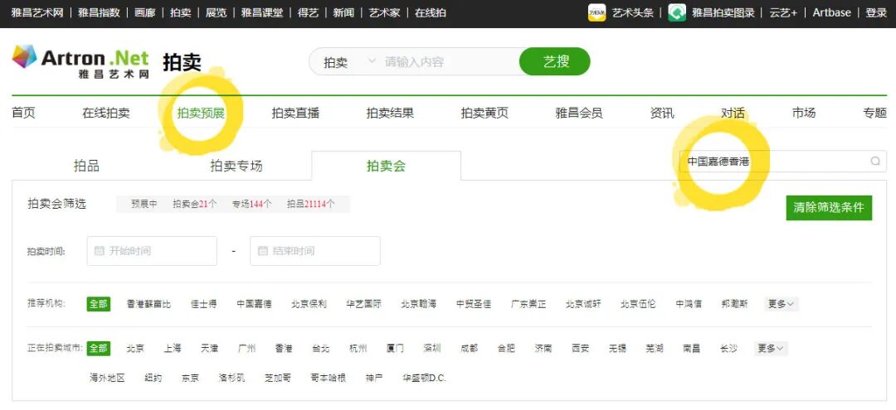Open 在线拍 in the top bar
Image resolution: width=896 pixels, height=410 pixels.
pyautogui.click(x=431, y=12)
